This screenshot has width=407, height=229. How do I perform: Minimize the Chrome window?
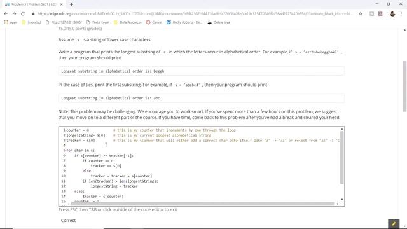pyautogui.click(x=377, y=4)
